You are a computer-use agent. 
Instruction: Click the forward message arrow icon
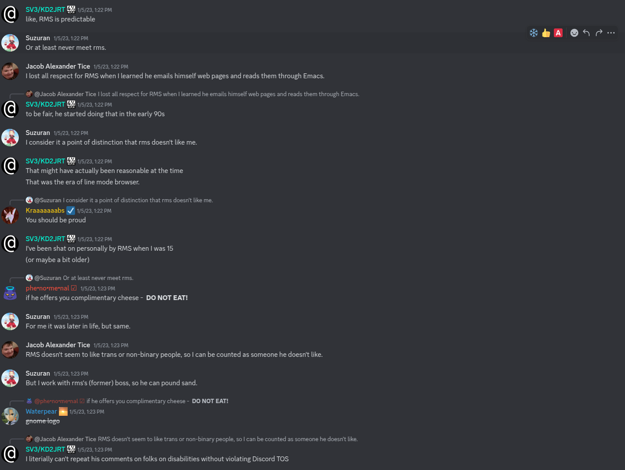[599, 33]
